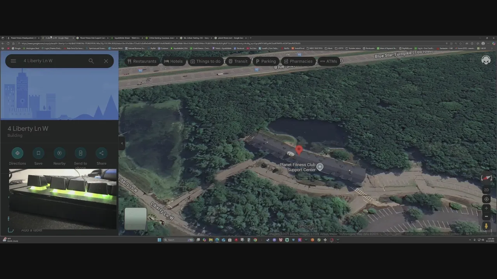497x279 pixels.
Task: Share the 4 Liberty Ln W location
Action: [x=101, y=156]
